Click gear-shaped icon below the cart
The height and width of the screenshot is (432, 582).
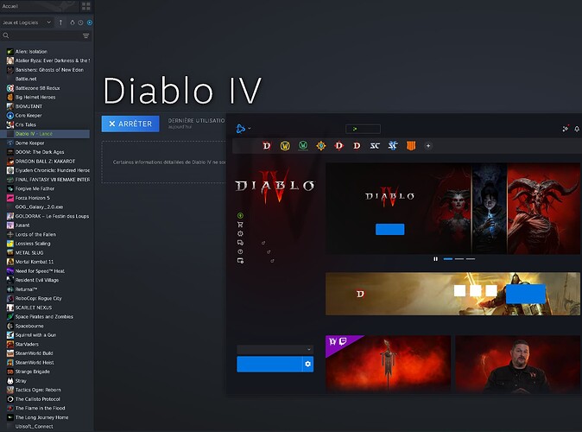click(240, 233)
